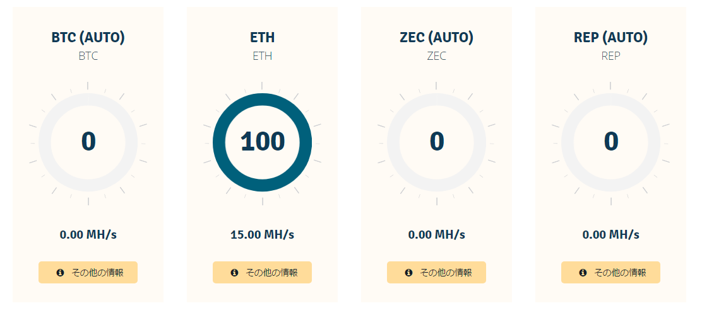
Task: Click the BTC 0.00 MH/s hashrate text
Action: tap(88, 235)
